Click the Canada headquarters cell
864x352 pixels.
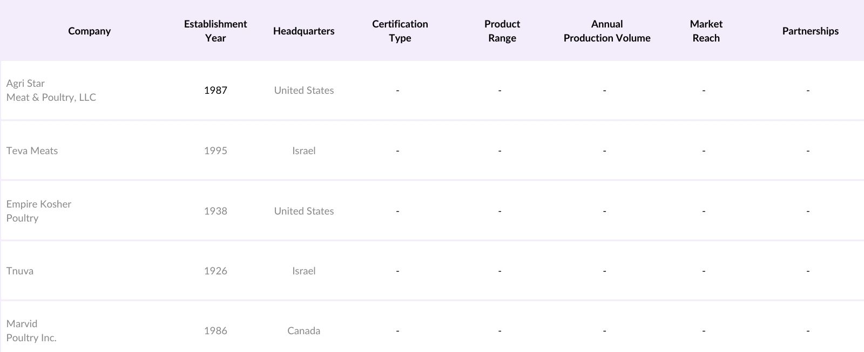coord(303,330)
